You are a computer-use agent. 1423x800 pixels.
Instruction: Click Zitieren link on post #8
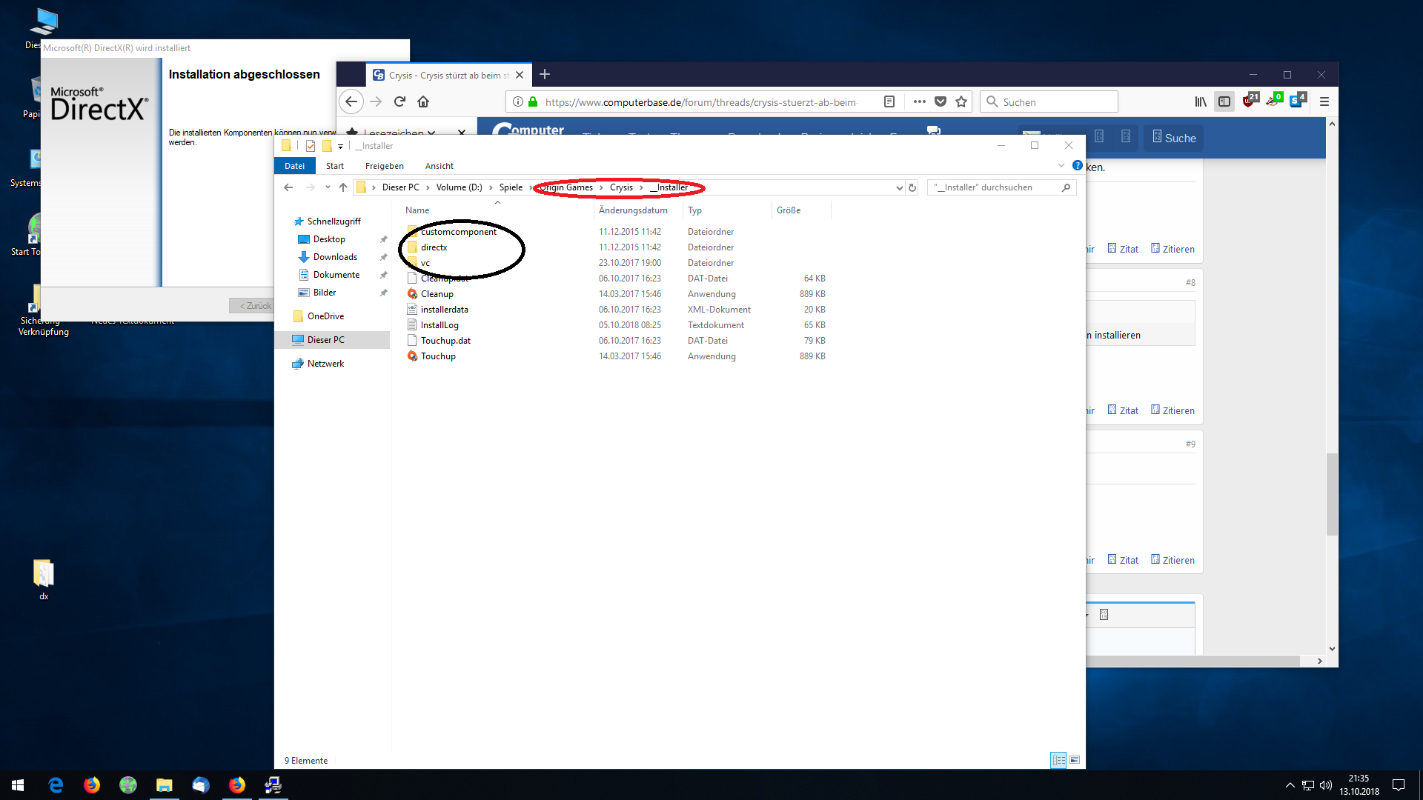coord(1177,410)
